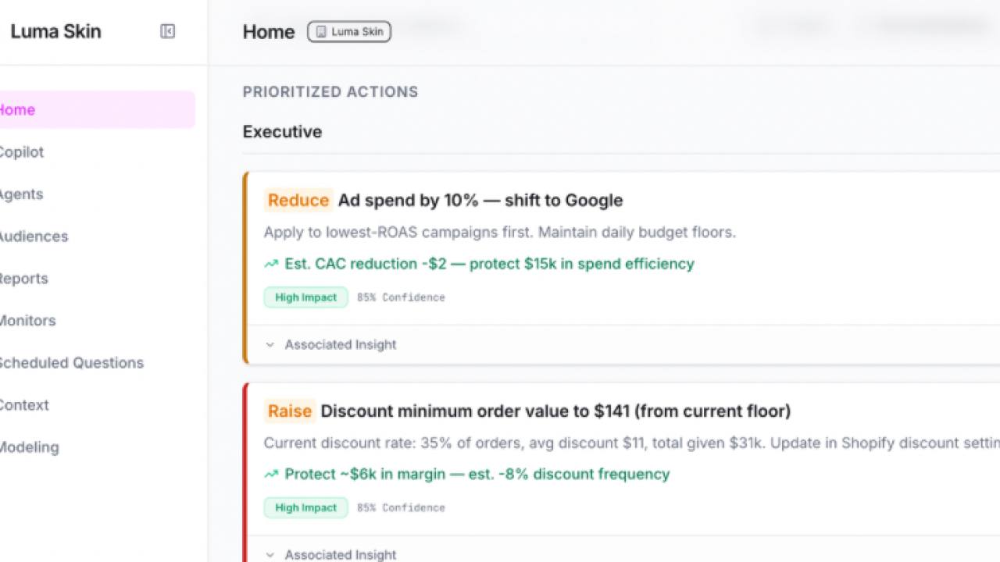This screenshot has height=562, width=1000.
Task: Click the trend icon next to Protect ~$6k margin
Action: 270,474
